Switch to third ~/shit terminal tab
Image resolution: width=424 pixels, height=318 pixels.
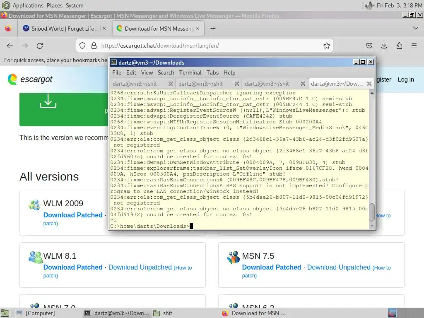click(275, 84)
